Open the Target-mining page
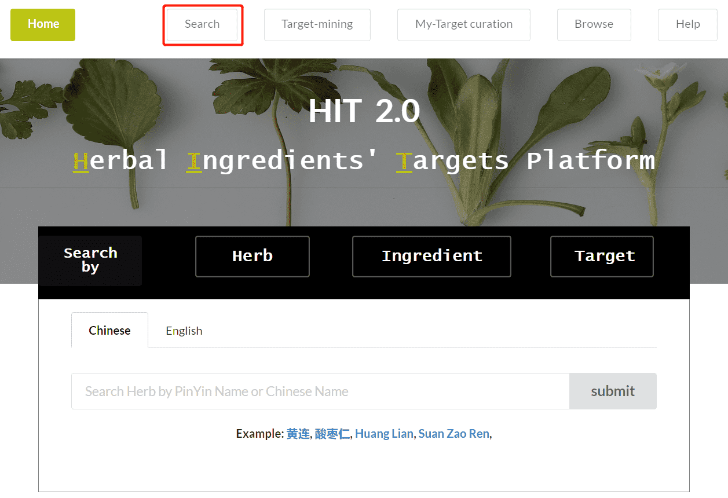Screen dimensions: 728x498 pos(317,25)
